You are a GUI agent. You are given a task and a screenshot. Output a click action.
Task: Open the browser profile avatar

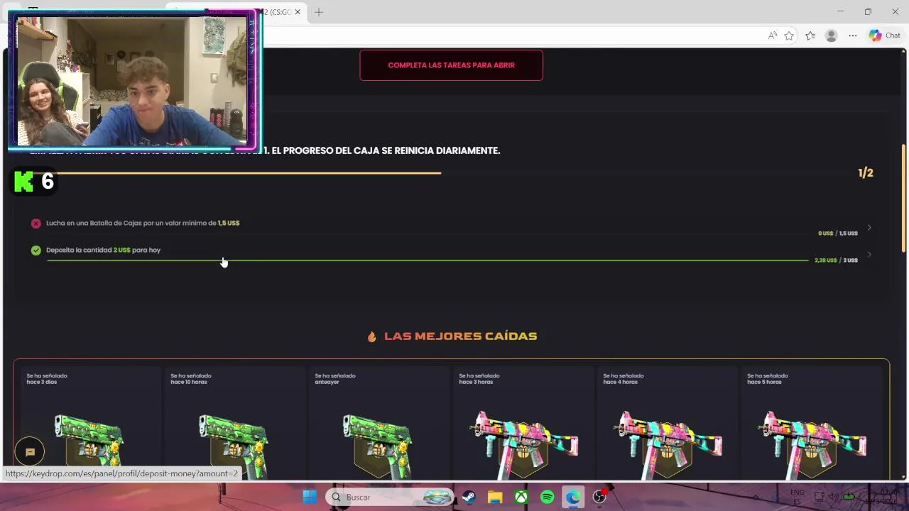(x=831, y=35)
